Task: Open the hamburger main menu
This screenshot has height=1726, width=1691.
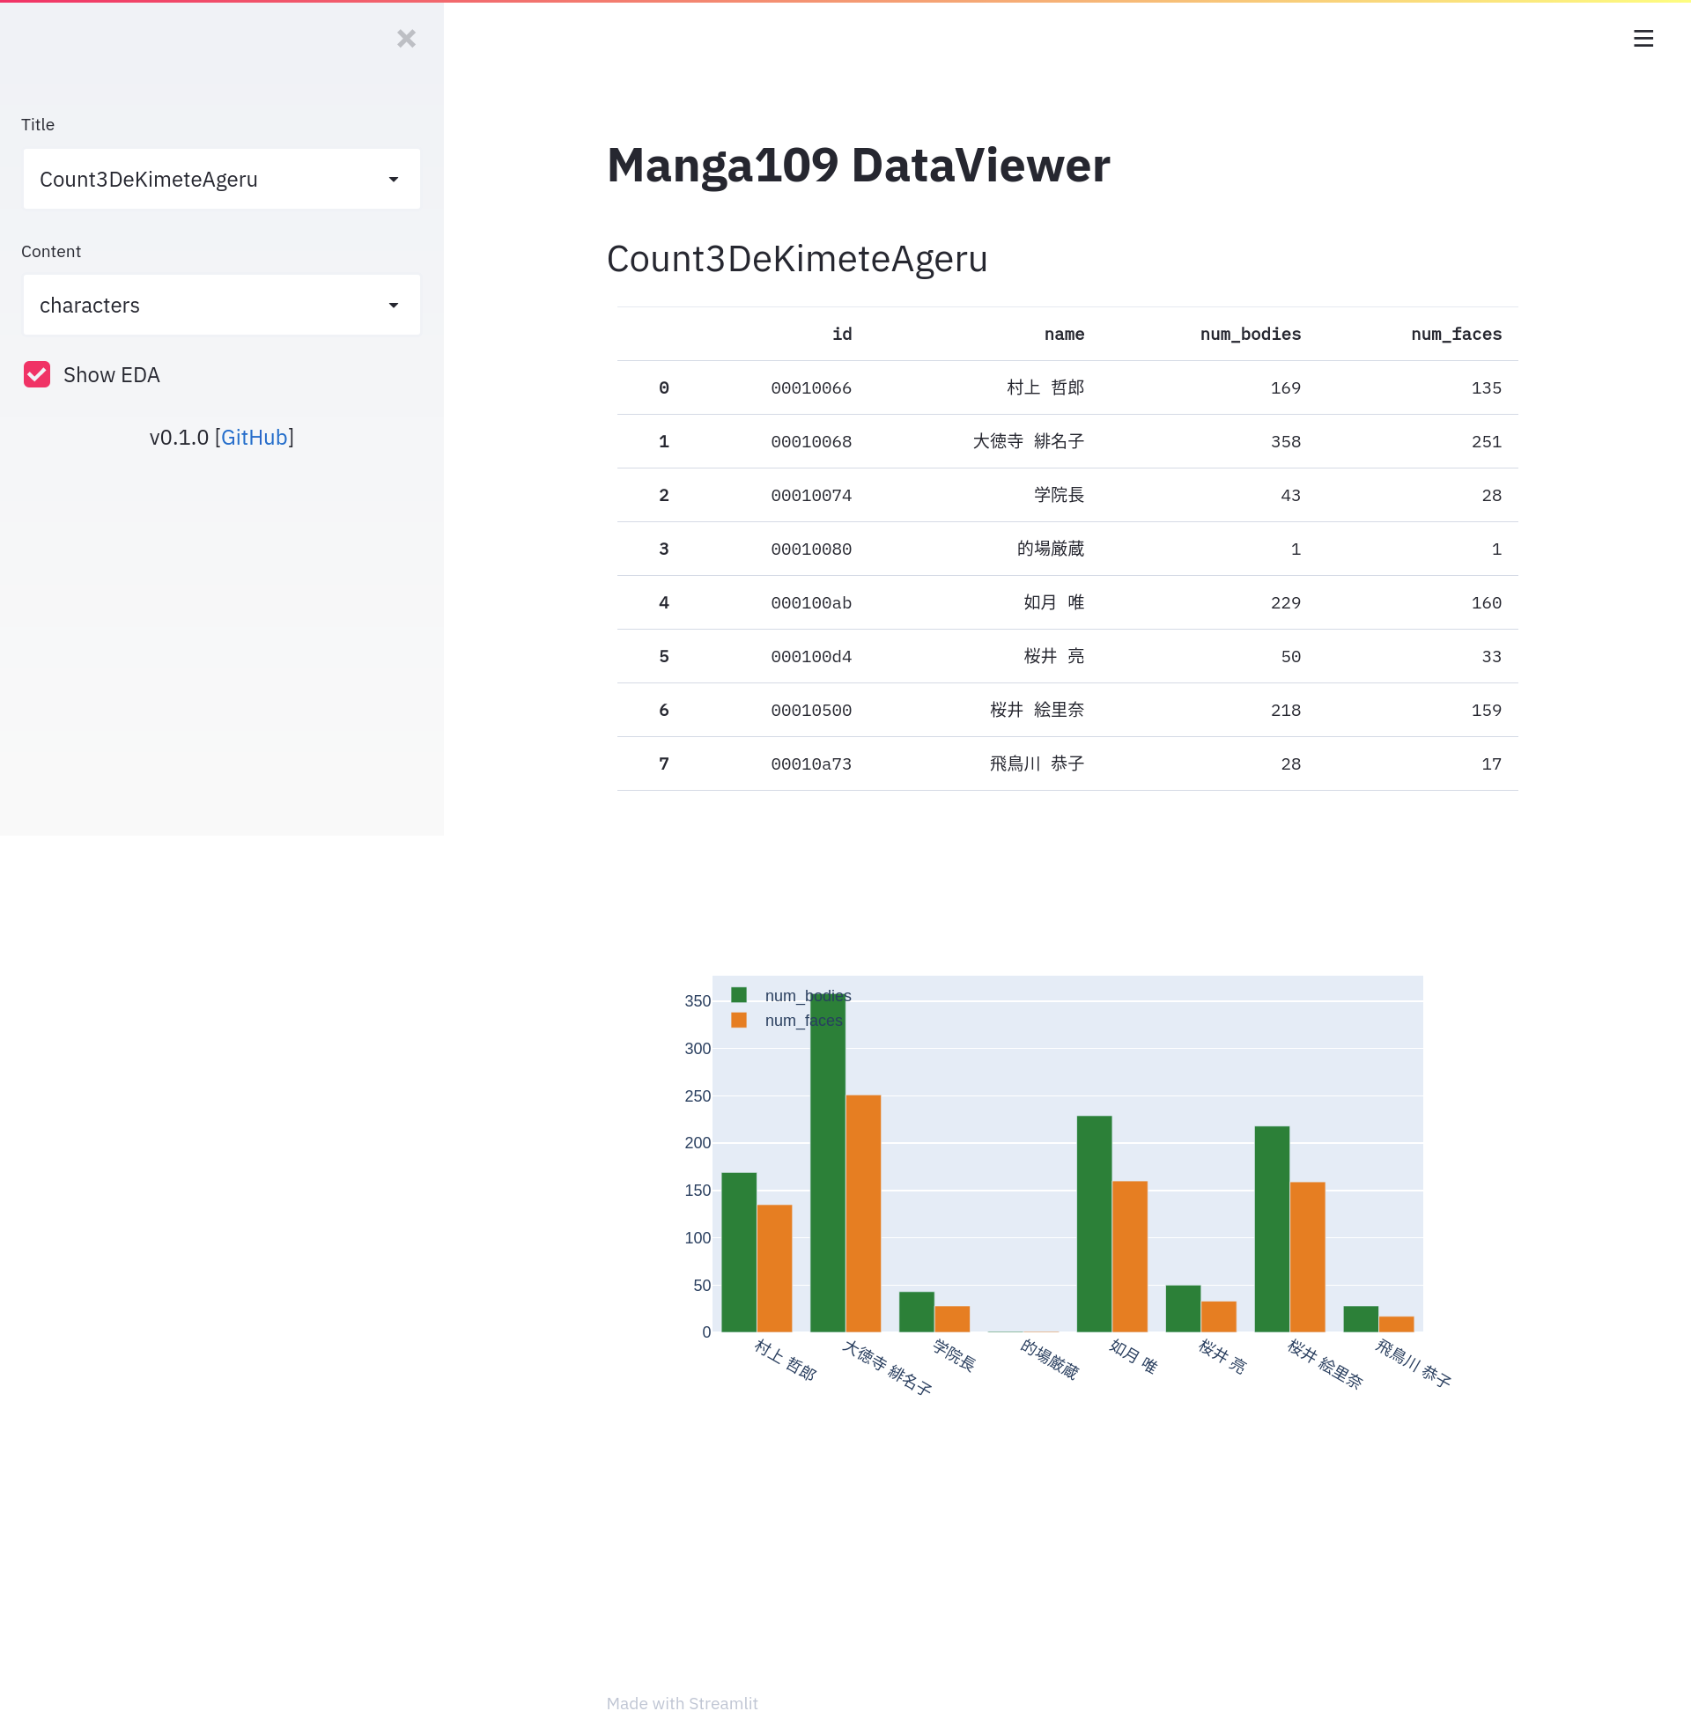Action: pos(1643,38)
